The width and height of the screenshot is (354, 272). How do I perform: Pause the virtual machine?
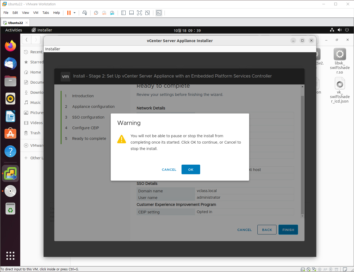coord(69,13)
